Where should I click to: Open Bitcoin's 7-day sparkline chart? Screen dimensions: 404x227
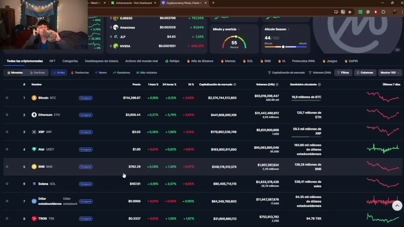point(383,97)
